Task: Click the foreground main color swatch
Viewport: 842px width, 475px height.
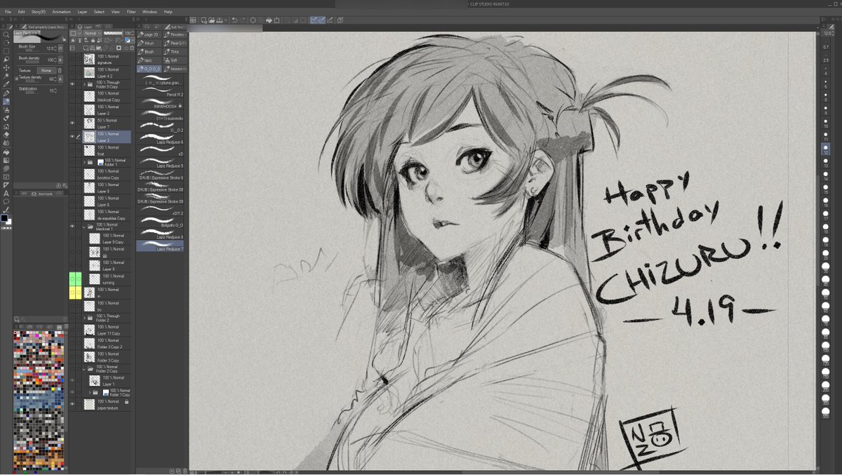Action: [4, 218]
